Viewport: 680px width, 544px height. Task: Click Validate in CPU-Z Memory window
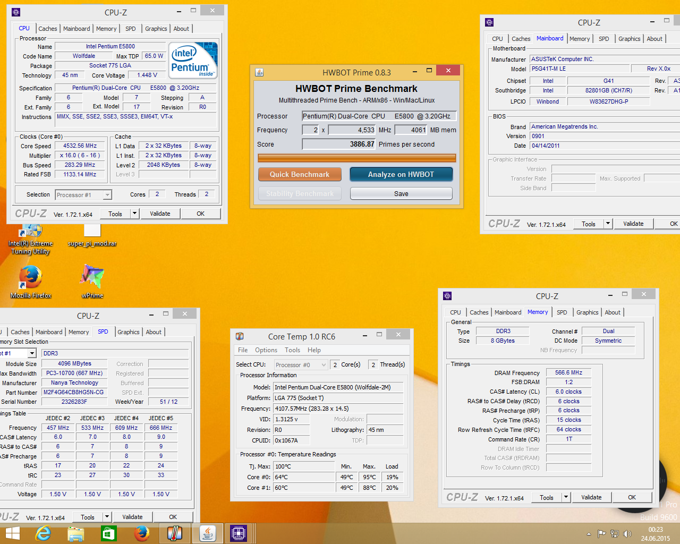pos(591,498)
